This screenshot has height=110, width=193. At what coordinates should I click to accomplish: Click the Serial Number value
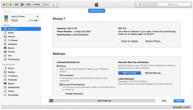point(81,35)
